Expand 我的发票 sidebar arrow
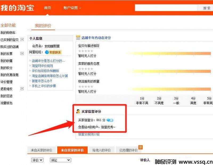Screen dimensions: 213x165 coord(22,54)
